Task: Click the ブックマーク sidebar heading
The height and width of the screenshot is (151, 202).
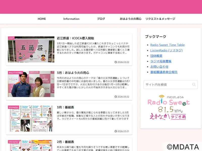Action: tap(156, 36)
